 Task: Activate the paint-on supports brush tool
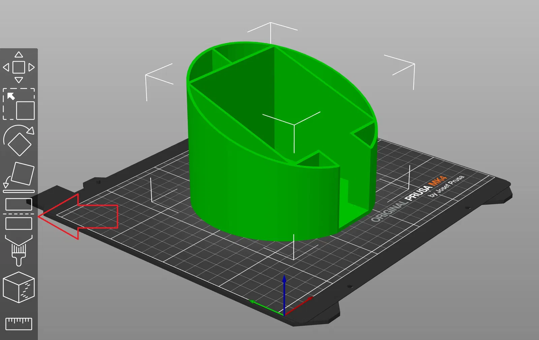pyautogui.click(x=19, y=250)
